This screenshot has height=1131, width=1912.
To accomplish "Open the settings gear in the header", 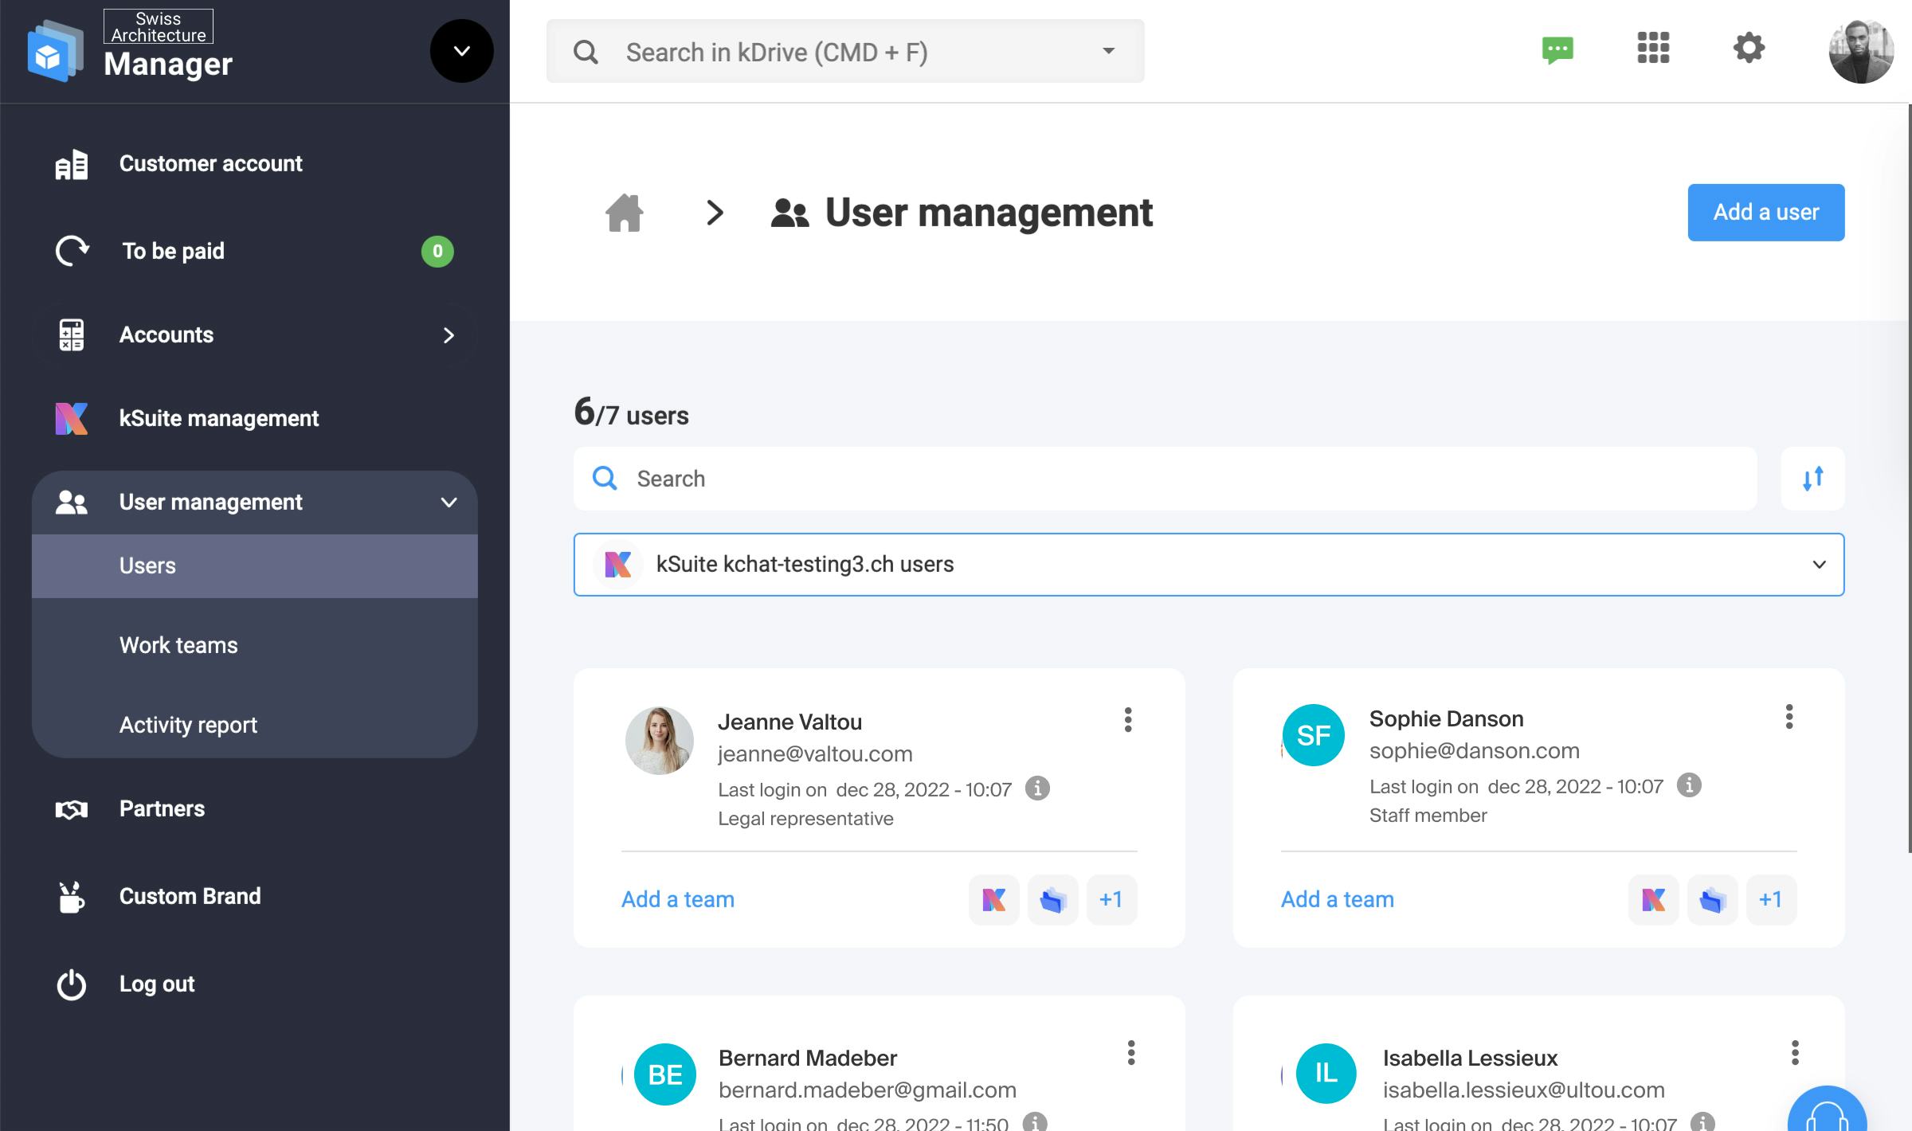I will click(1749, 49).
